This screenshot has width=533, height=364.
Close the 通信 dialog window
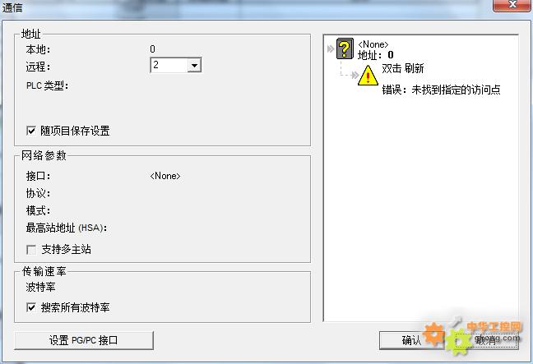512,5
